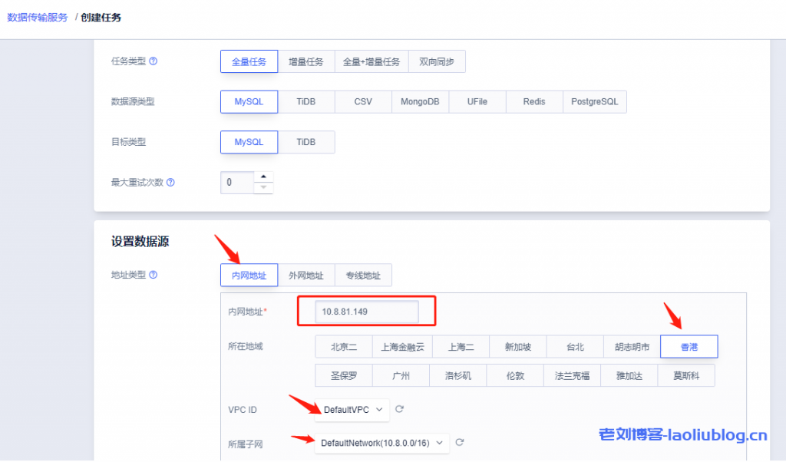Select 新加坡 region button
786x462 pixels.
click(x=517, y=347)
